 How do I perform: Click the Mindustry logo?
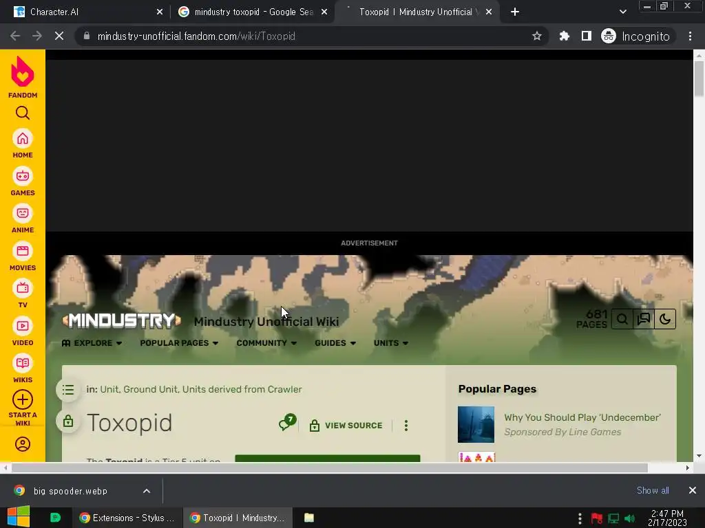121,320
